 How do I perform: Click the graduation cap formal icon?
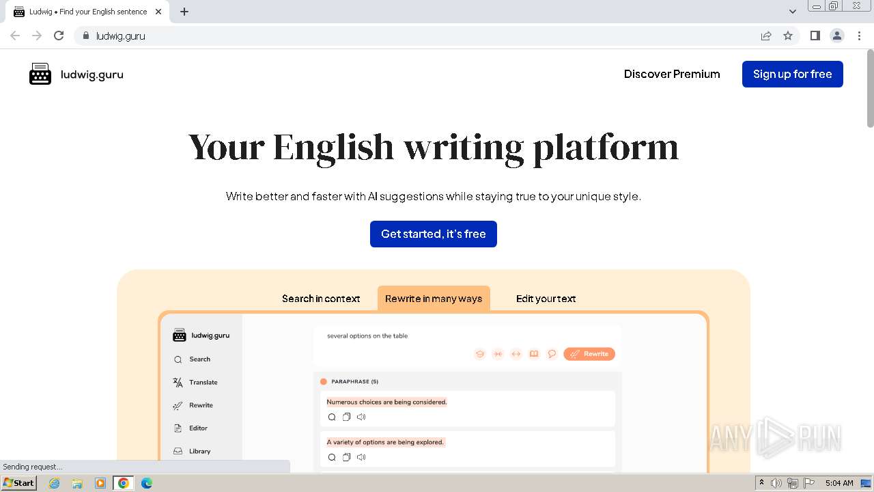[x=480, y=354]
